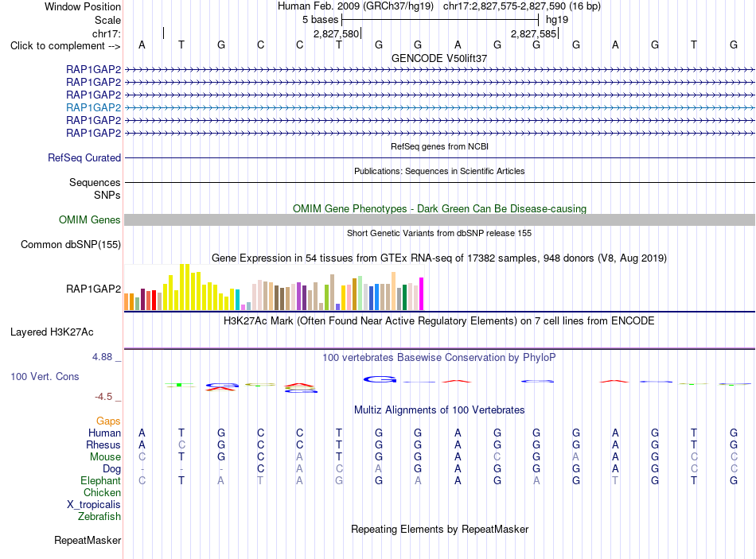Click the light-blue highlighted RAP1GAP2 transcript label
The width and height of the screenshot is (756, 559).
(94, 107)
